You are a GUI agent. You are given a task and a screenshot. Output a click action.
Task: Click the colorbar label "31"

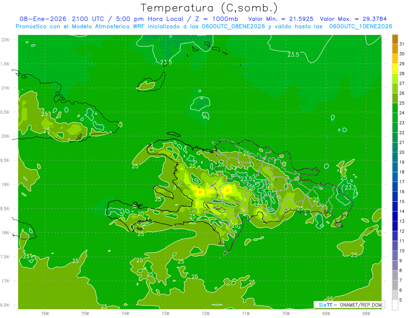402,44
